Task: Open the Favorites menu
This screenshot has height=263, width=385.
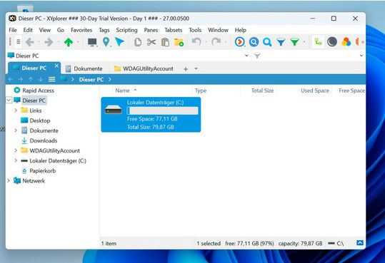Action: tap(81, 30)
